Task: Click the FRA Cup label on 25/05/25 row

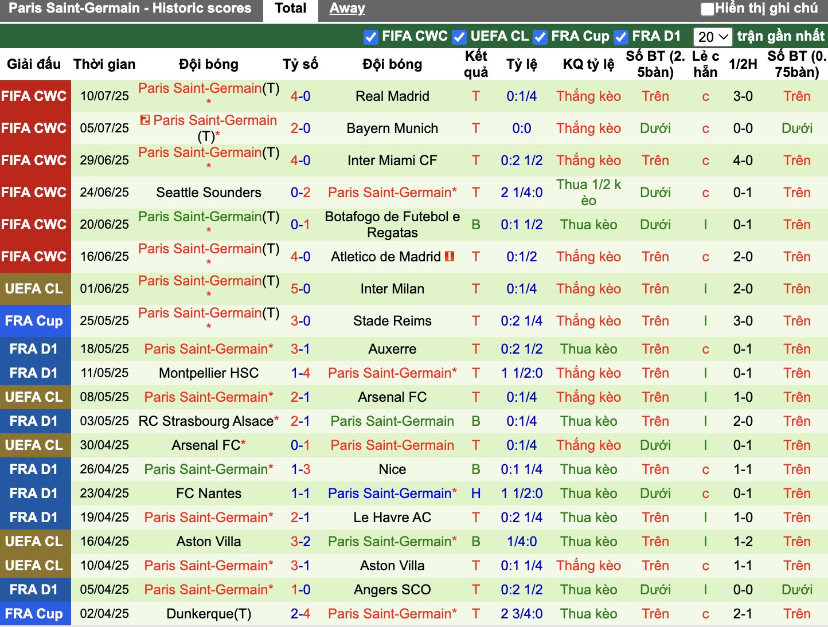Action: (34, 320)
